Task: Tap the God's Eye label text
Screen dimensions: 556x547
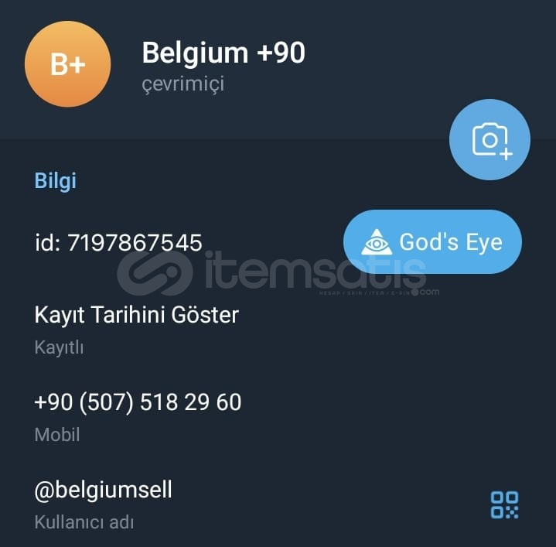Action: [x=451, y=242]
